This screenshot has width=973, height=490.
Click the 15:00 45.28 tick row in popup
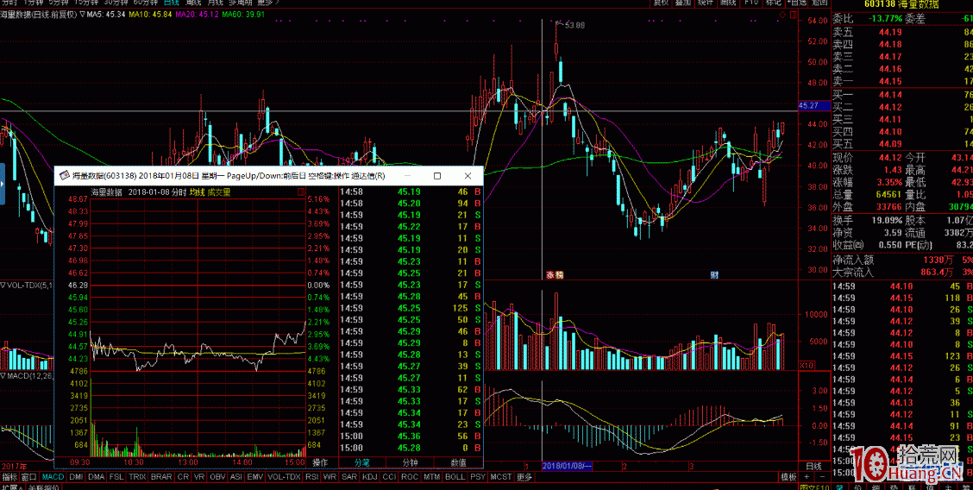pos(411,448)
